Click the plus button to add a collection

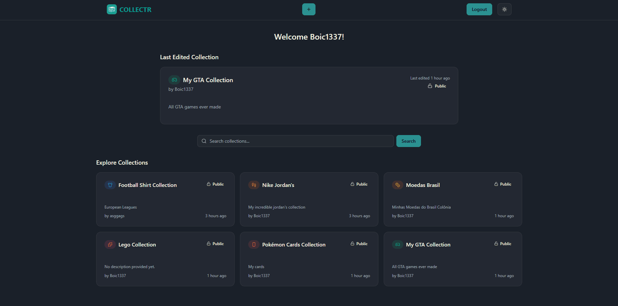point(309,9)
